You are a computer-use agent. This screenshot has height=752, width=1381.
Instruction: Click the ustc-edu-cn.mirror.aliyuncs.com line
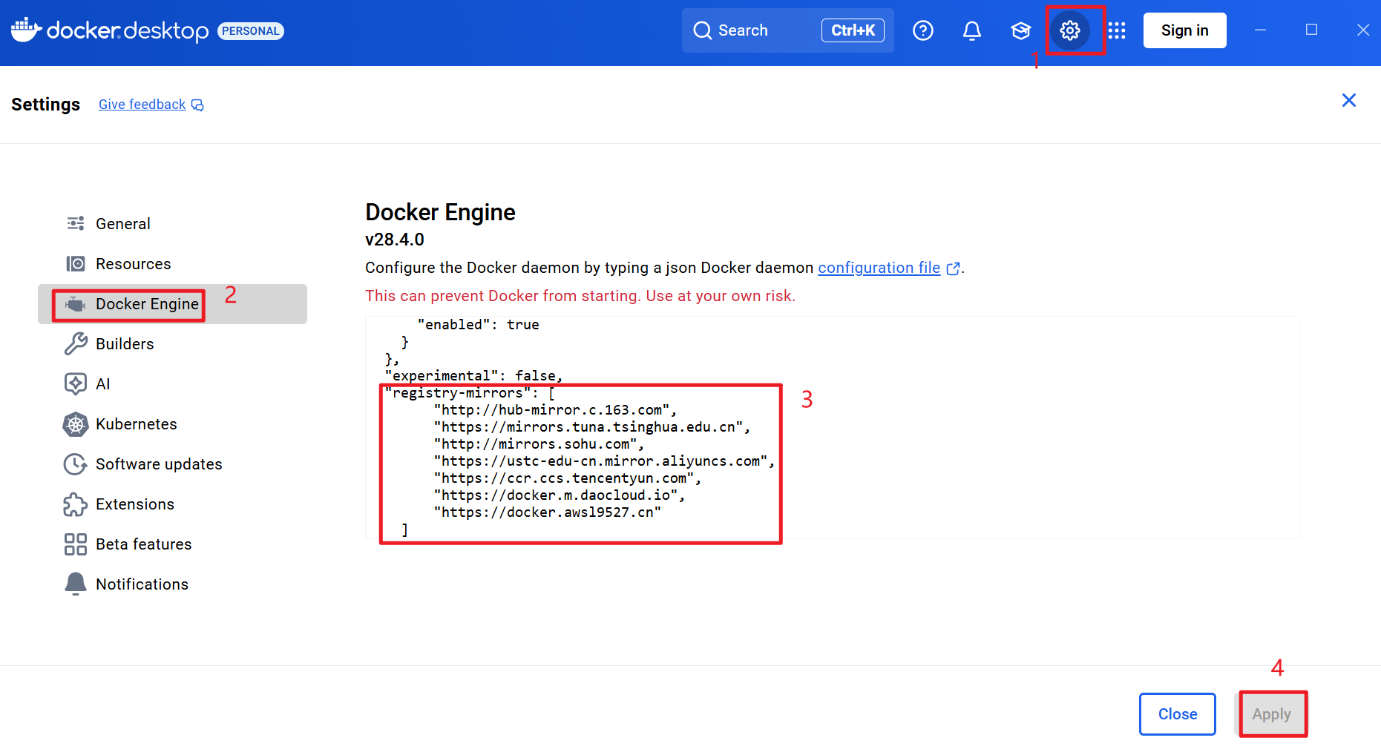(x=604, y=461)
